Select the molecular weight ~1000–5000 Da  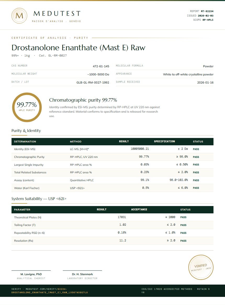[x=98, y=75]
